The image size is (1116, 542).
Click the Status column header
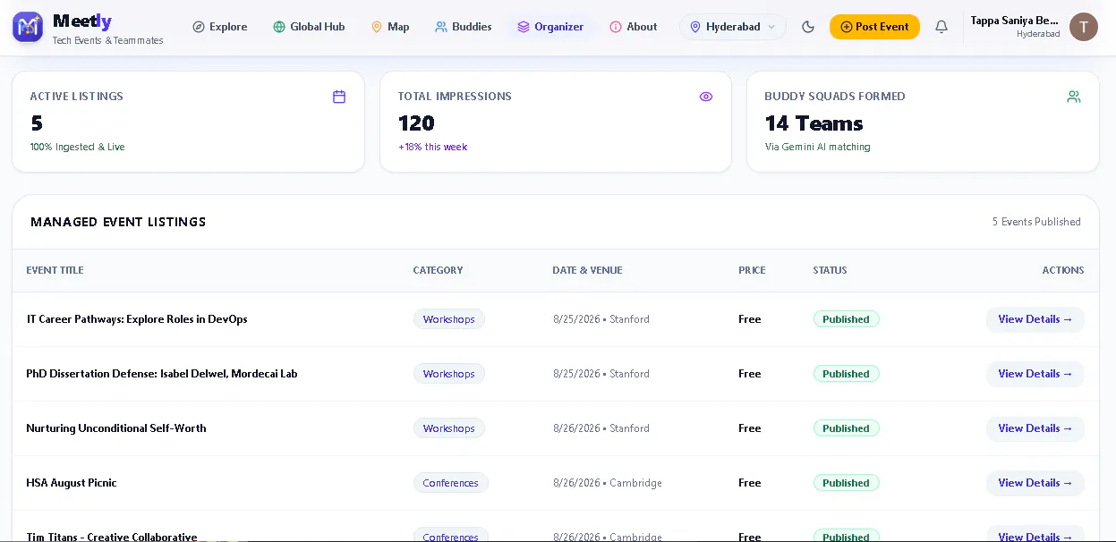click(x=830, y=270)
